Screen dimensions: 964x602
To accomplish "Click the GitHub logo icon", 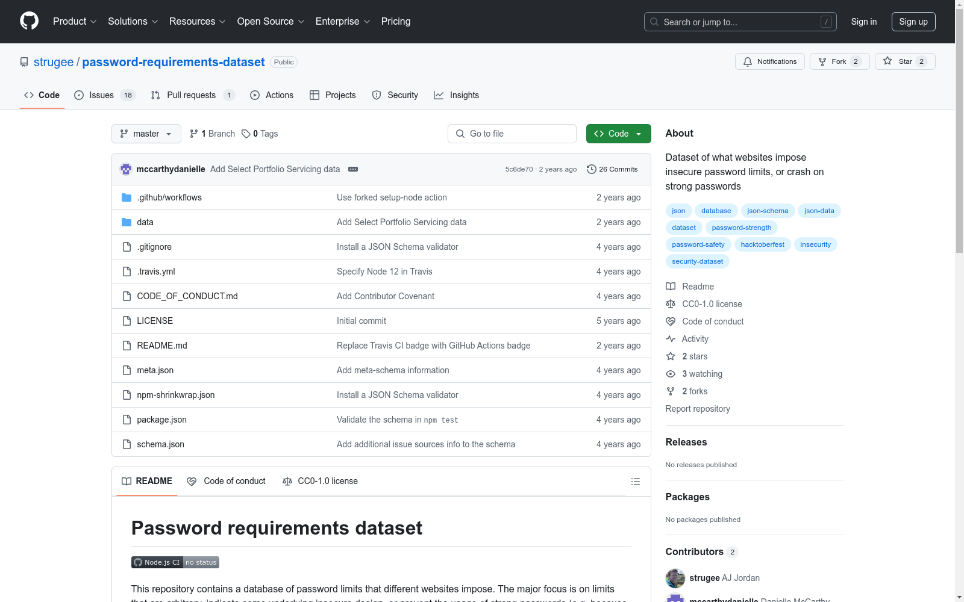I will point(29,22).
